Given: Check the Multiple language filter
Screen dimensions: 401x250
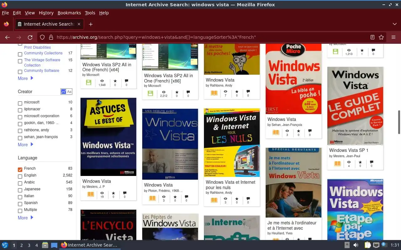Looking at the screenshot, I should point(20,211).
